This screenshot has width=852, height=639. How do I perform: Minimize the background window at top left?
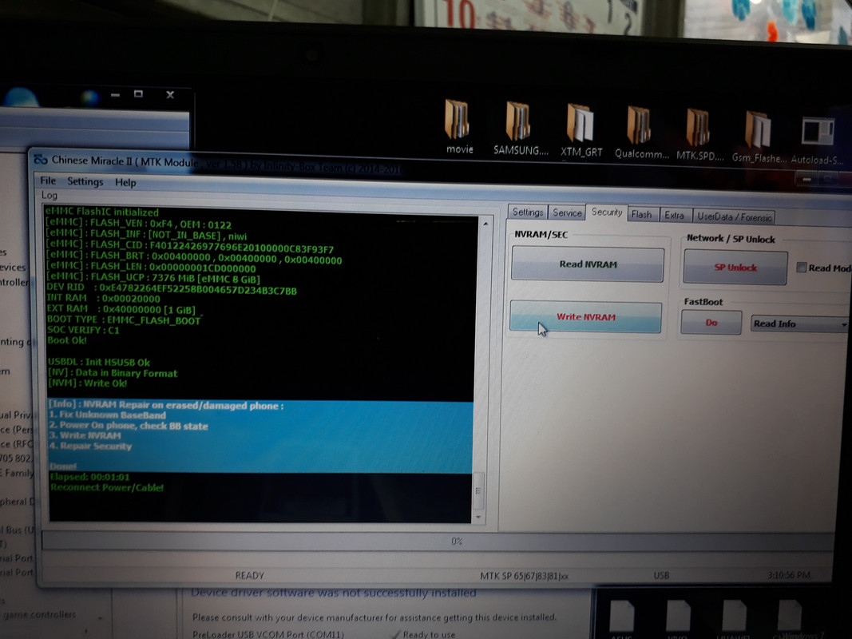(x=115, y=95)
